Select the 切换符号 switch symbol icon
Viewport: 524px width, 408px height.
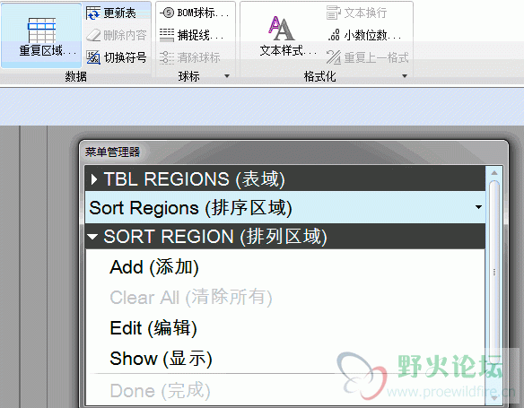pos(93,57)
